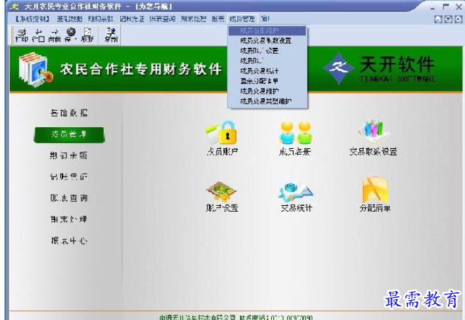This screenshot has width=465, height=320.
Task: Select 账表查询 in the left sidebar
Action: [x=69, y=198]
